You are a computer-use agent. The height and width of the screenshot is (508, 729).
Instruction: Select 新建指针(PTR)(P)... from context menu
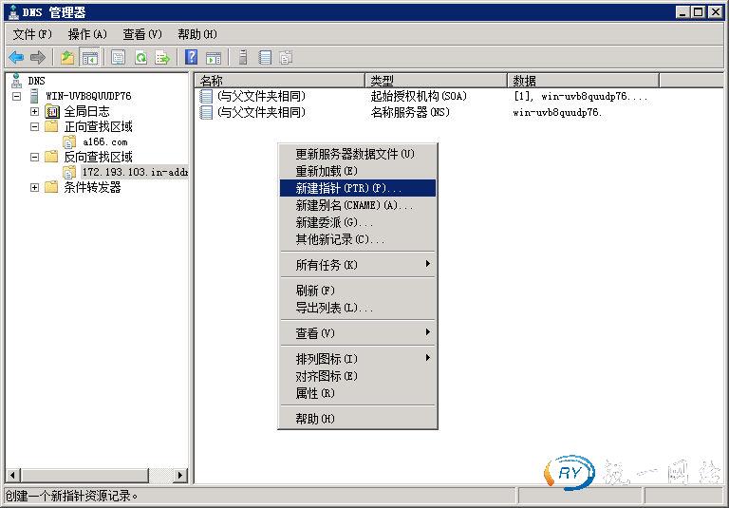(358, 188)
